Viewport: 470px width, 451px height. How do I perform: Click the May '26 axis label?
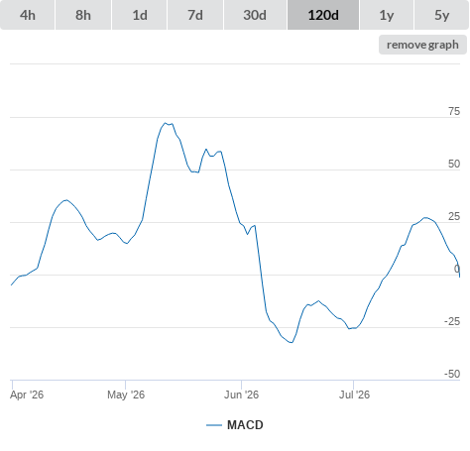(126, 395)
